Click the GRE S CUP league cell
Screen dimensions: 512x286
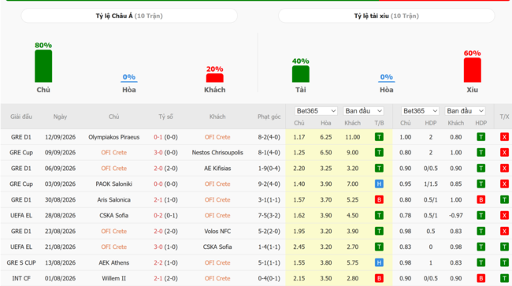pos(21,262)
